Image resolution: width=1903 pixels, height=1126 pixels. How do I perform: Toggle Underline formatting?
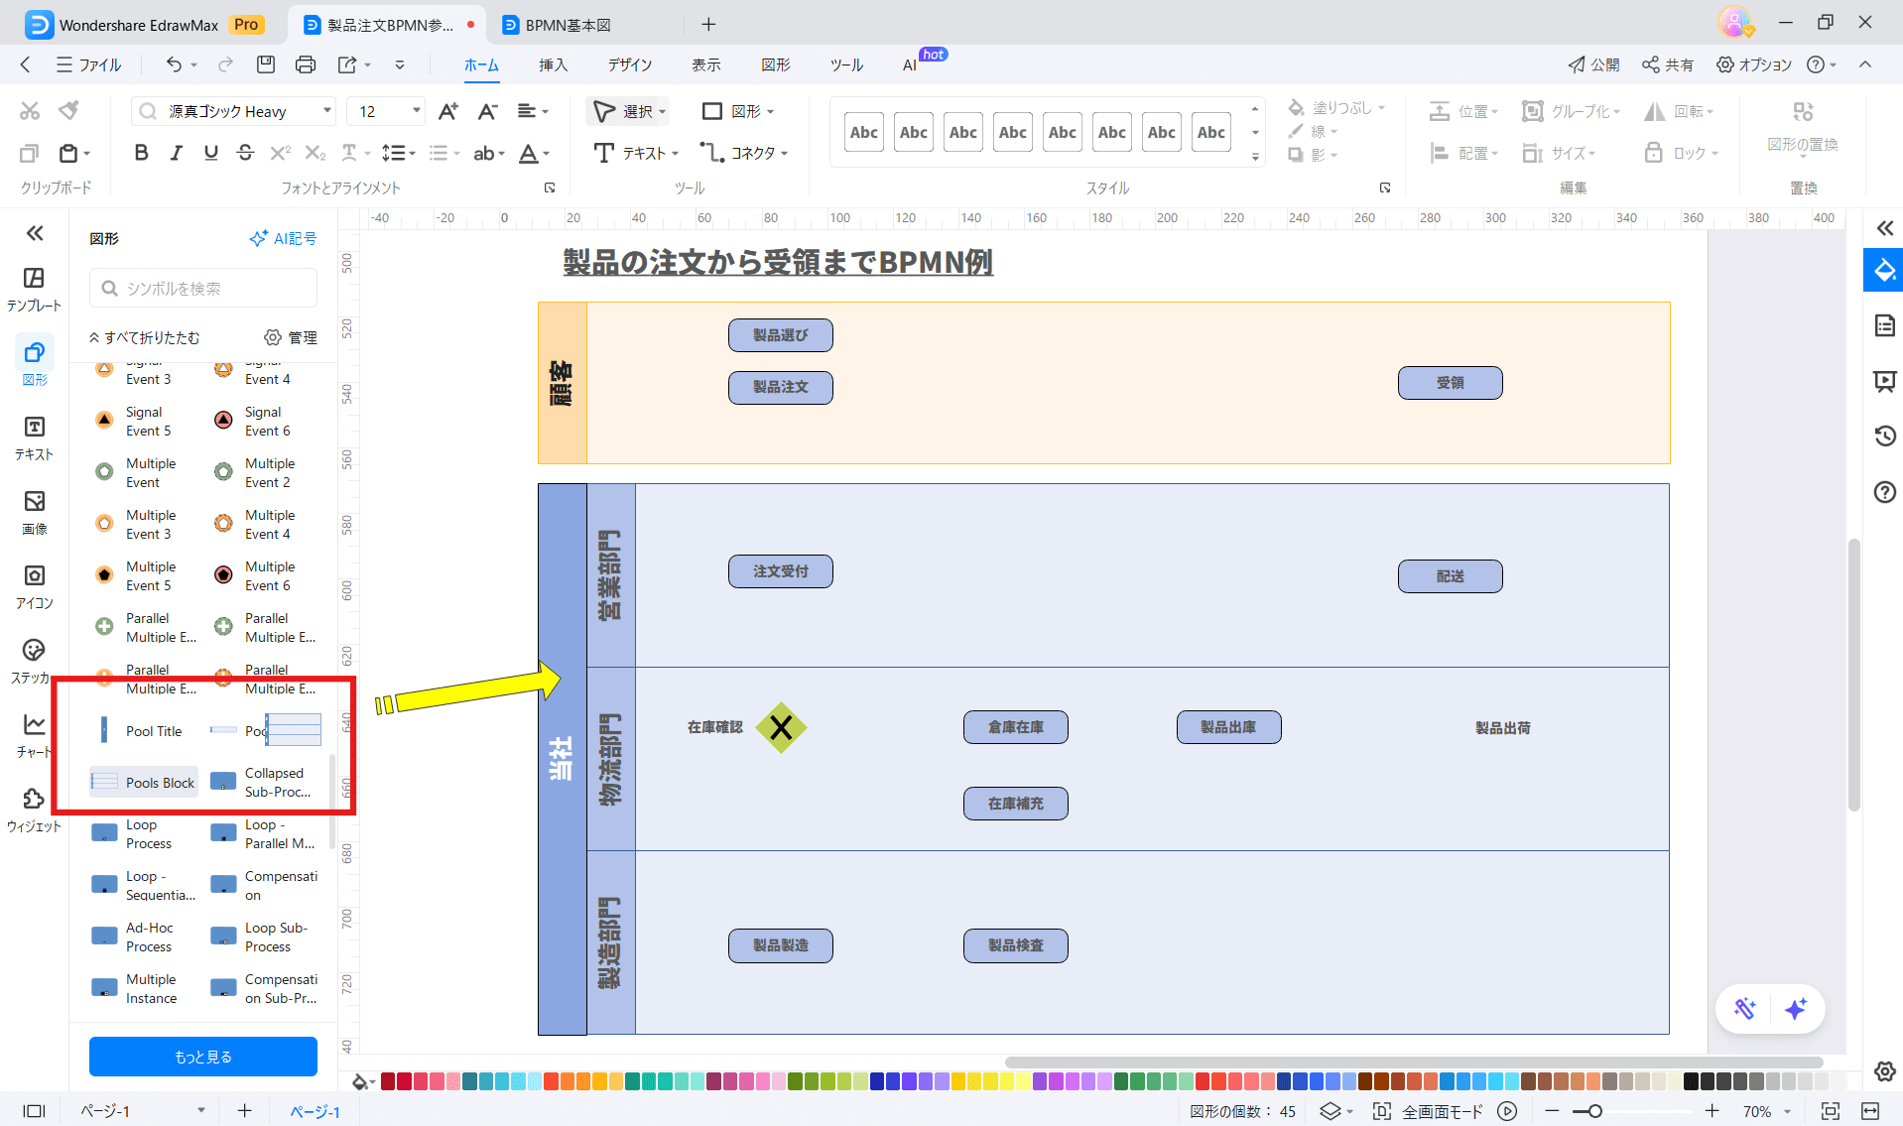click(210, 153)
